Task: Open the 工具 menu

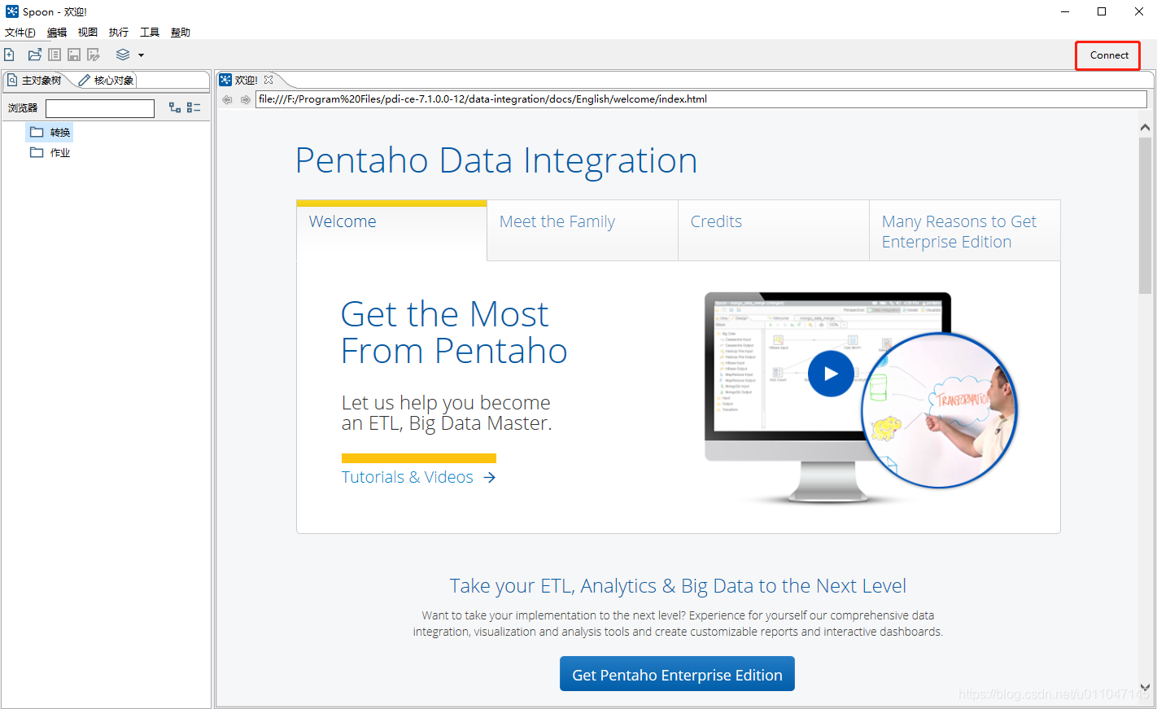Action: 149,33
